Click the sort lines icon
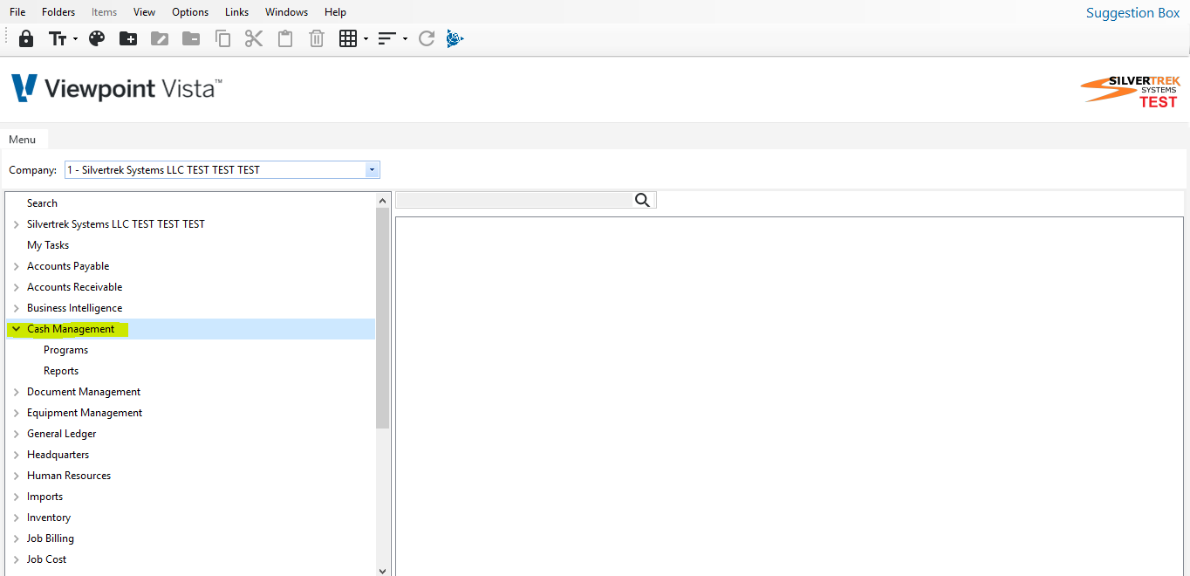Image resolution: width=1190 pixels, height=576 pixels. tap(387, 38)
